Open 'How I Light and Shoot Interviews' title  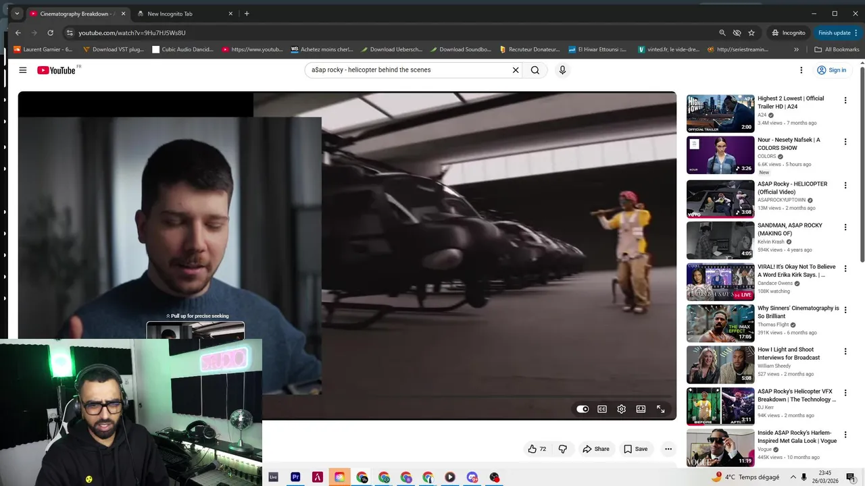(x=788, y=354)
